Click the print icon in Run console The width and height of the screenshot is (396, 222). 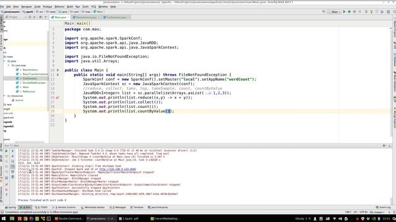point(12,172)
